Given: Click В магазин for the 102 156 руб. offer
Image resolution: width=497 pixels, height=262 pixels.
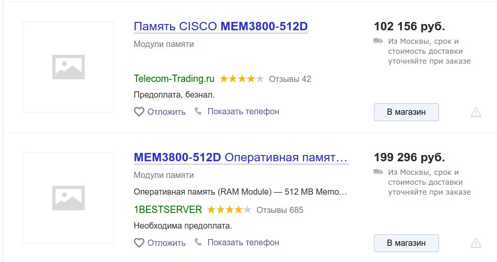Looking at the screenshot, I should 406,112.
